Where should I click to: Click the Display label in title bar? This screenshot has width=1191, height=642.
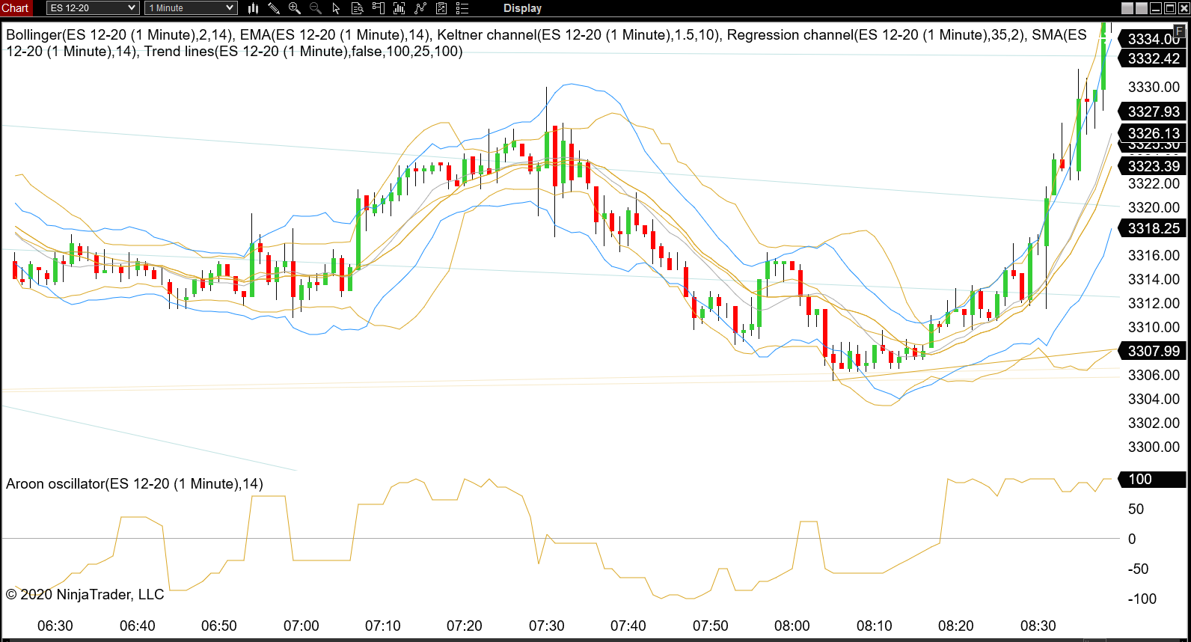point(522,8)
